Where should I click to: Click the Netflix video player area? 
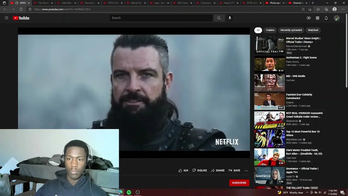coord(134,93)
